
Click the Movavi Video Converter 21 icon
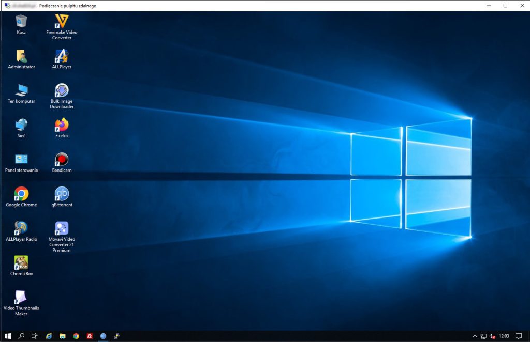tap(62, 228)
